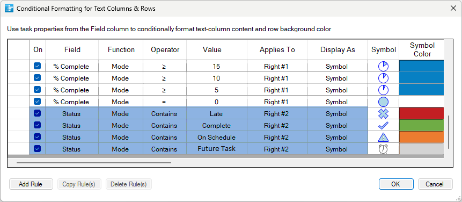Open the Operator cell in the value 10 row
The image size is (462, 202).
coord(164,78)
